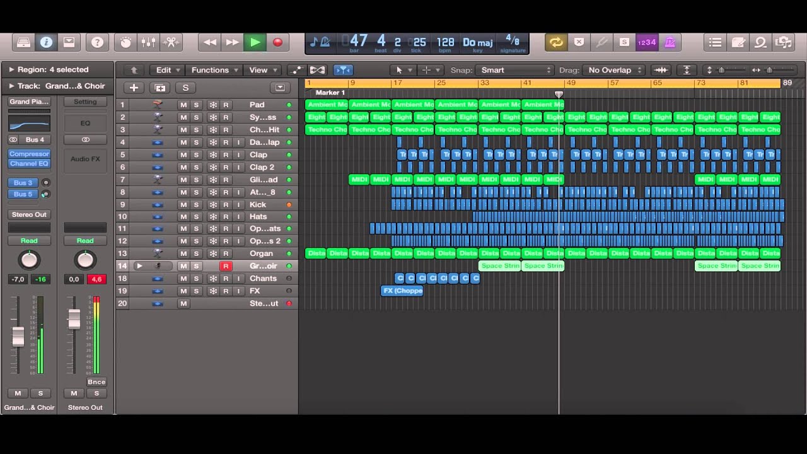Open the Snap Smart dropdown
807x454 pixels.
click(x=514, y=70)
